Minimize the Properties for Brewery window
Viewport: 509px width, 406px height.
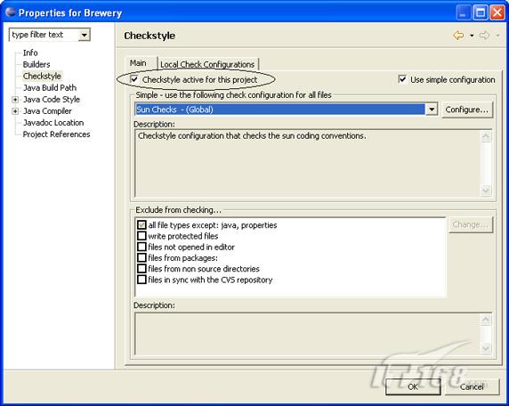pyautogui.click(x=464, y=12)
